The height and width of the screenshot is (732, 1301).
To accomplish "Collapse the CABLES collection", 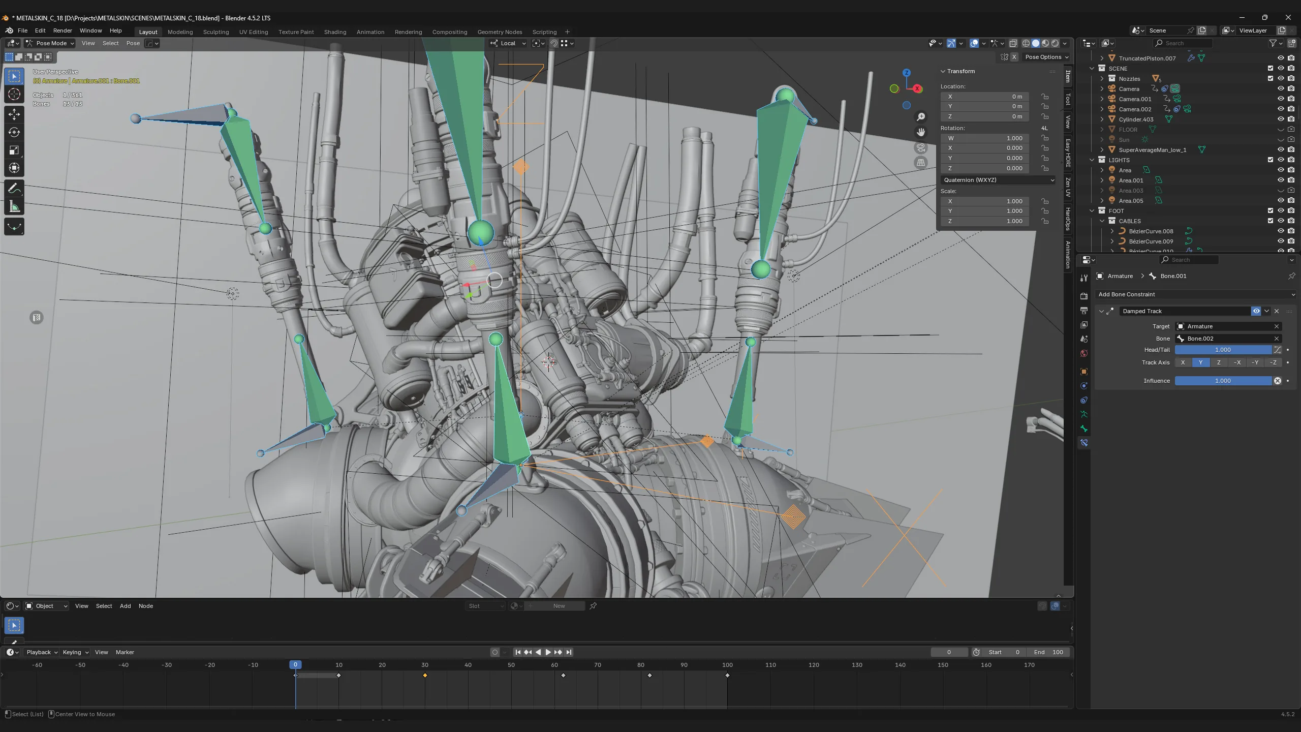I will 1102,221.
